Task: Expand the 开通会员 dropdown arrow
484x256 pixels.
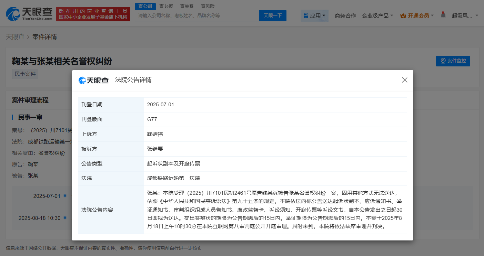Action: tap(432, 16)
